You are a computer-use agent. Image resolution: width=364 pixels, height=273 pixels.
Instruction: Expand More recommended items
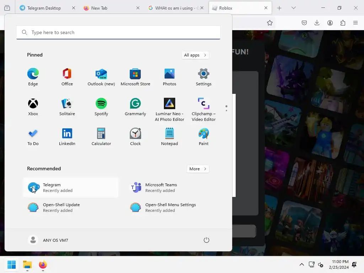pos(198,169)
